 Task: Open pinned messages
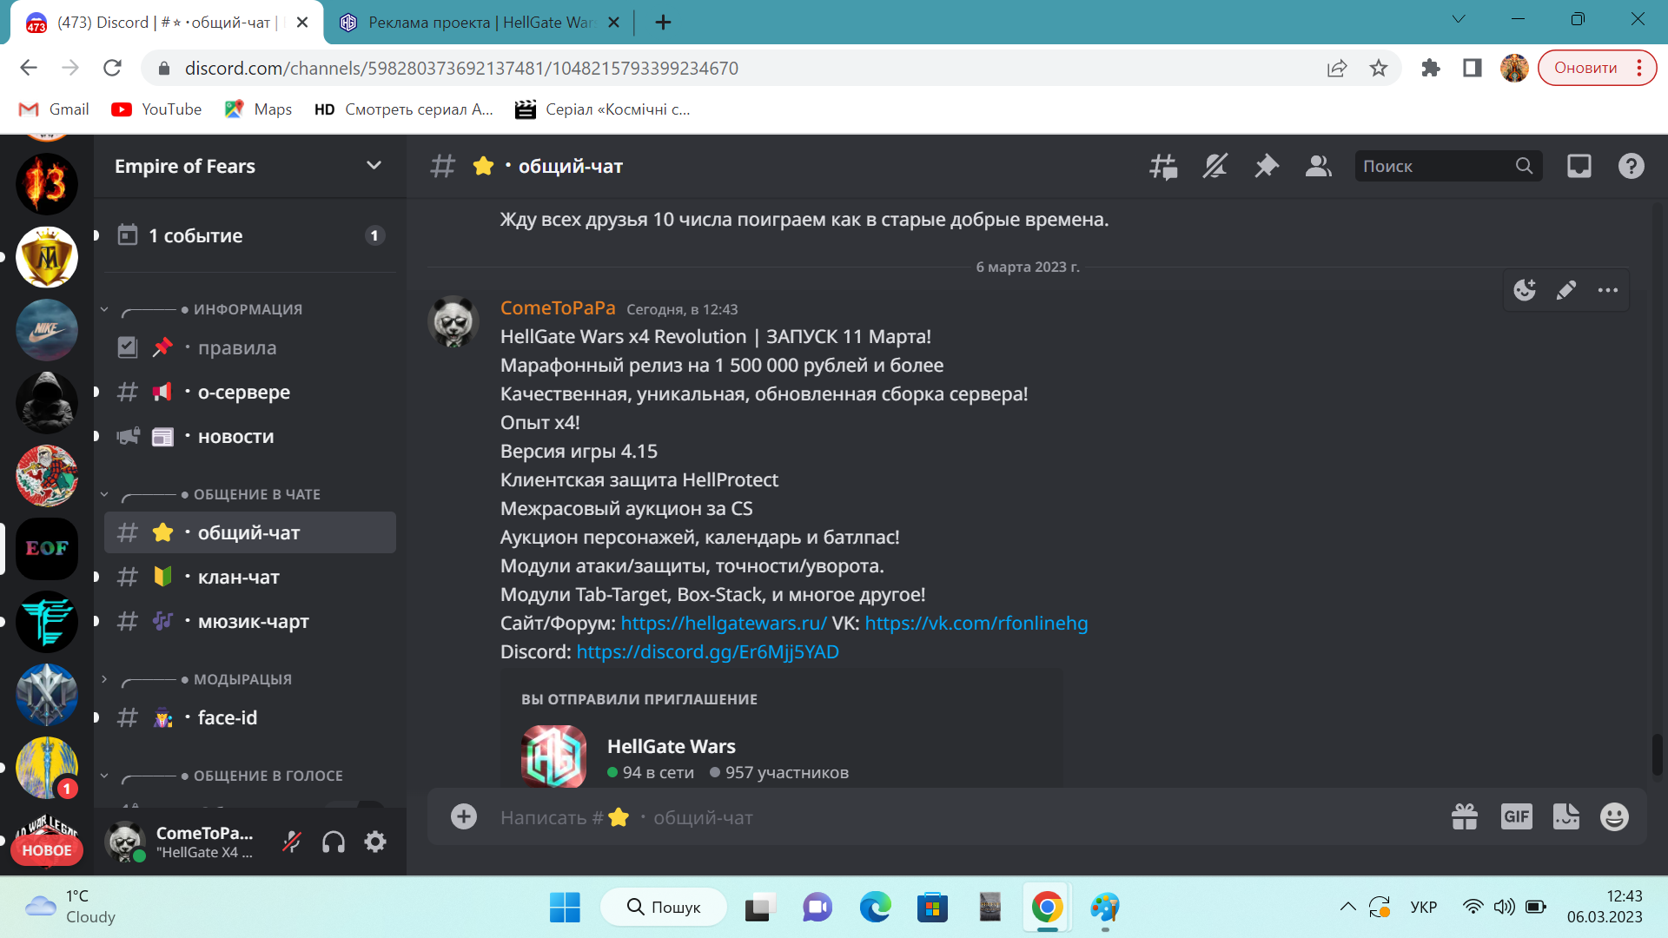point(1267,166)
